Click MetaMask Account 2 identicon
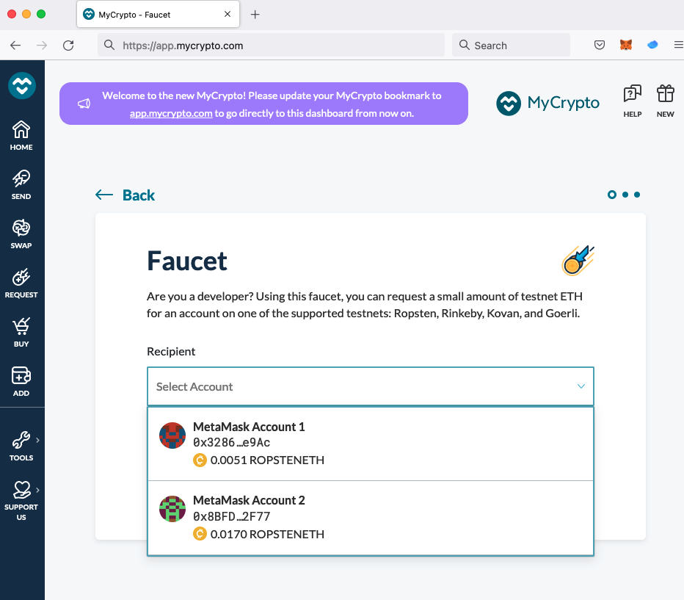The height and width of the screenshot is (600, 684). (172, 509)
